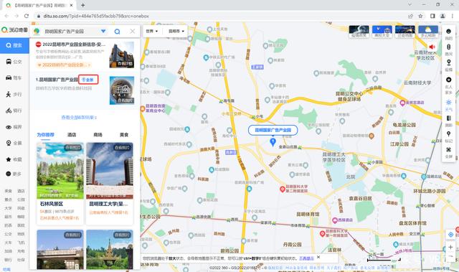Open the ad building thumbnail image

122,55
